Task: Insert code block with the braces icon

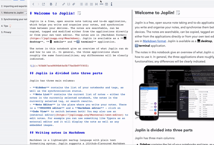Action: [68, 4]
